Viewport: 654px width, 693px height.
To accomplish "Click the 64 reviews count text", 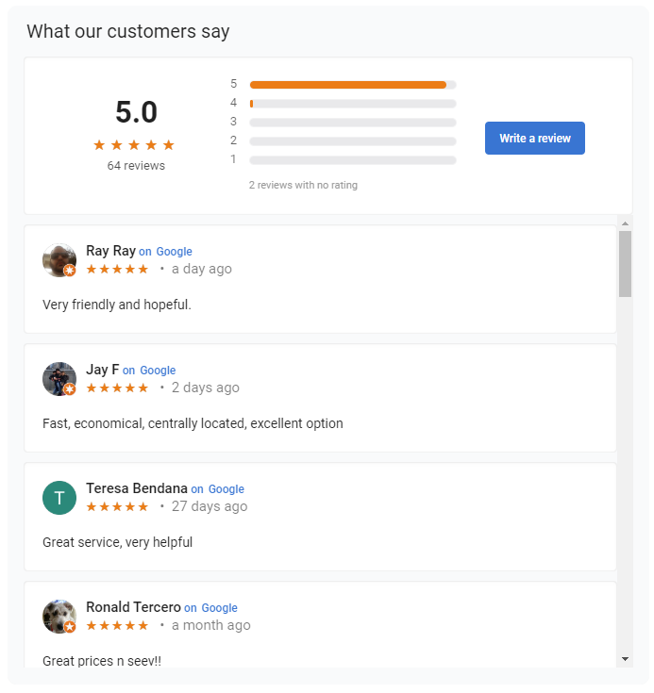I will [x=136, y=166].
